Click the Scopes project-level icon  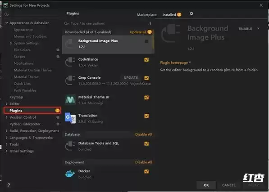(x=58, y=57)
